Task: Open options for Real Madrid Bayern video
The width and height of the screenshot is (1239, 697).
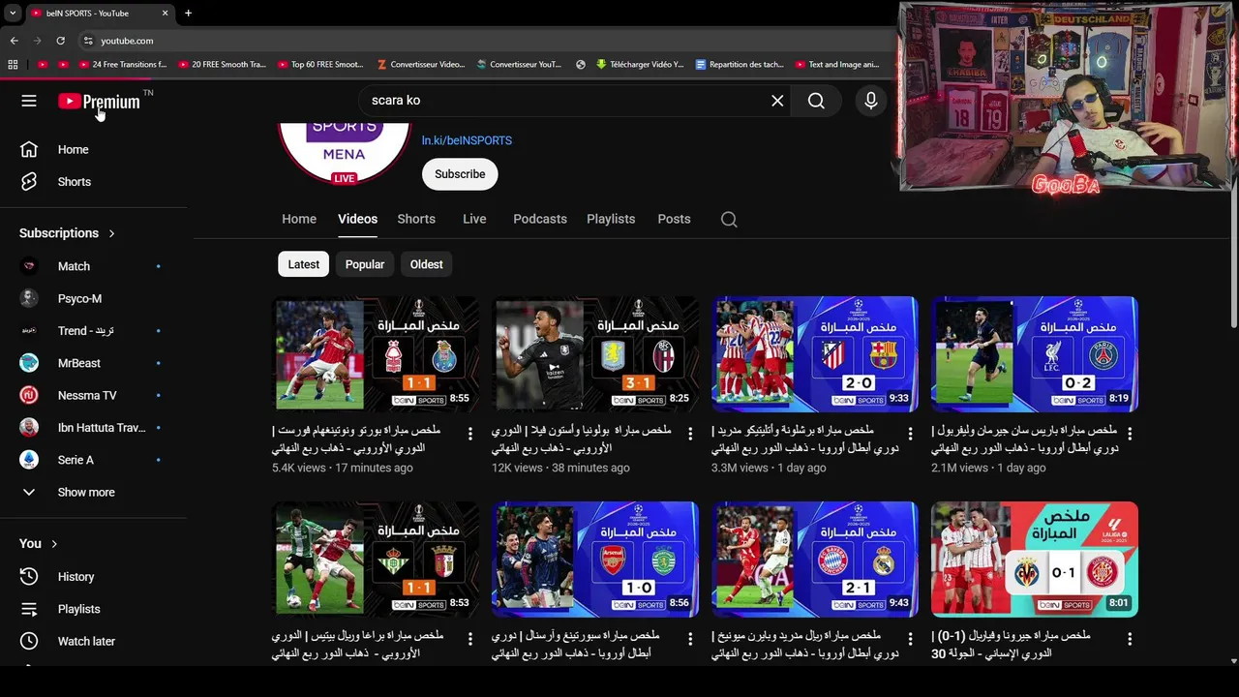Action: 910,639
